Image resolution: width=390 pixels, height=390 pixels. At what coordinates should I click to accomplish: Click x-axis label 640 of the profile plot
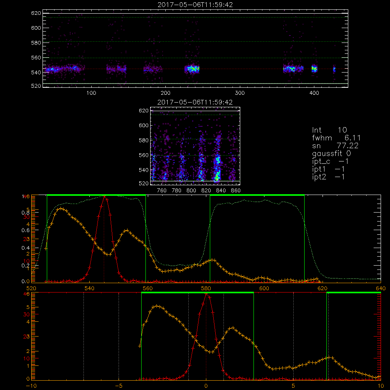tap(381, 289)
